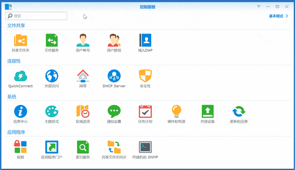Click the 连接性 section heading
The width and height of the screenshot is (295, 170).
coord(14,61)
